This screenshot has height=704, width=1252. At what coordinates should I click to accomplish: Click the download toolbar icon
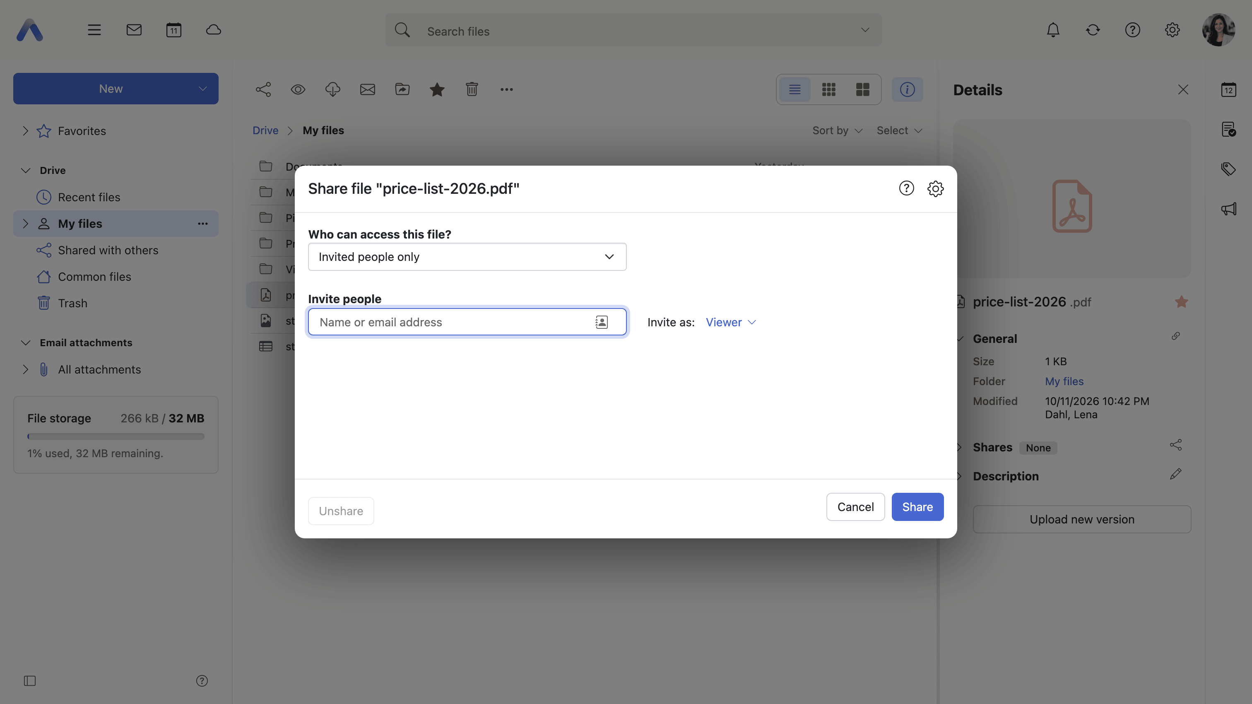[x=332, y=89]
